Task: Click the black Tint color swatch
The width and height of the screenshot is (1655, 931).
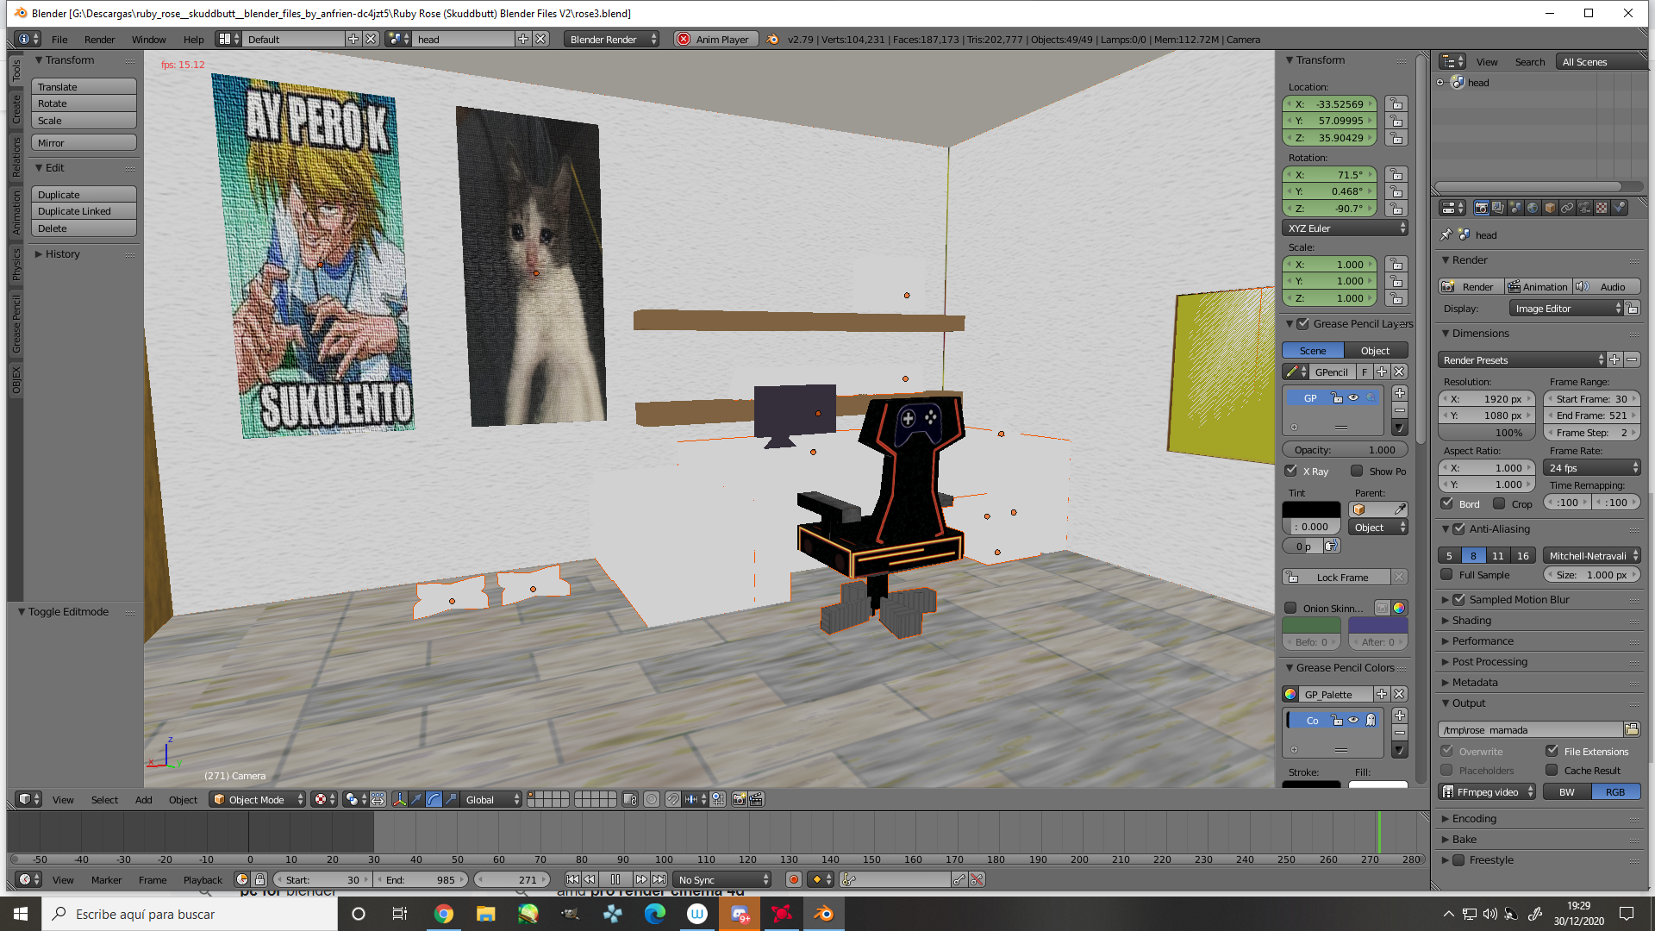Action: (1311, 509)
